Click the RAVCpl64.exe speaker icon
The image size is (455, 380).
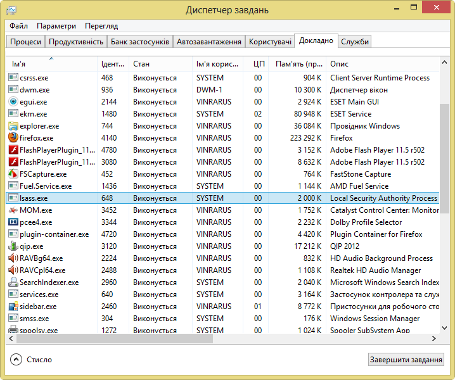(x=13, y=270)
